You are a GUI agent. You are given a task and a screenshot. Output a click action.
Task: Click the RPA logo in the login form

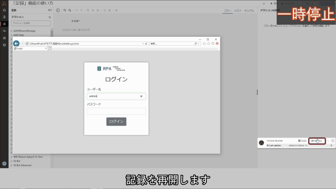111,69
